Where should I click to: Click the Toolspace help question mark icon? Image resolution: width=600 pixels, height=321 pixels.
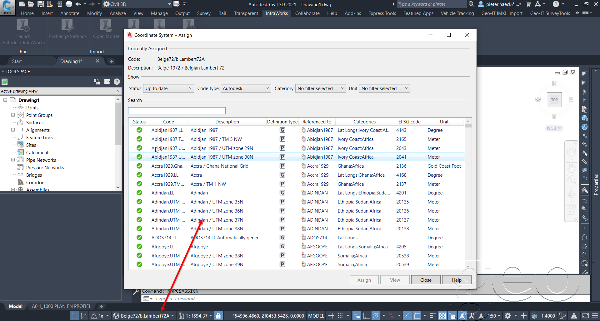point(117,82)
